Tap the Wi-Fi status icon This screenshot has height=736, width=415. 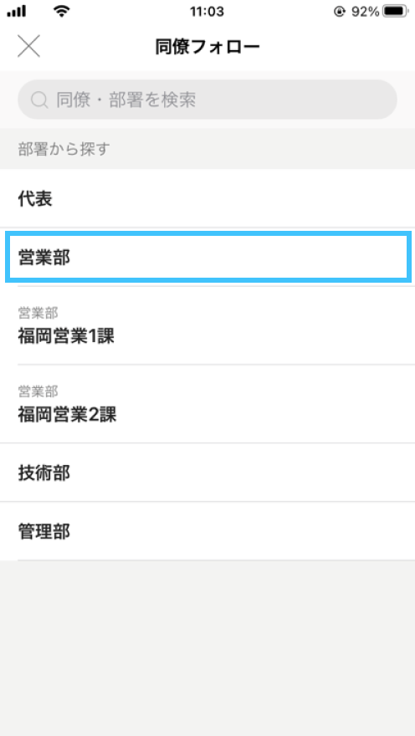click(x=61, y=12)
